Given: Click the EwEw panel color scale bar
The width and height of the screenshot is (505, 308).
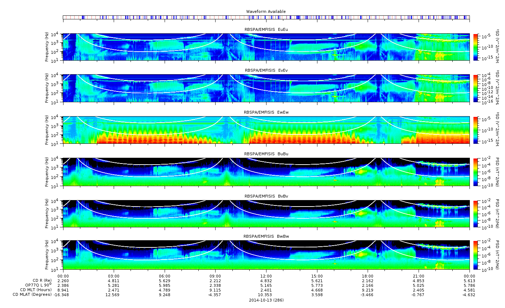Looking at the screenshot, I should point(476,130).
